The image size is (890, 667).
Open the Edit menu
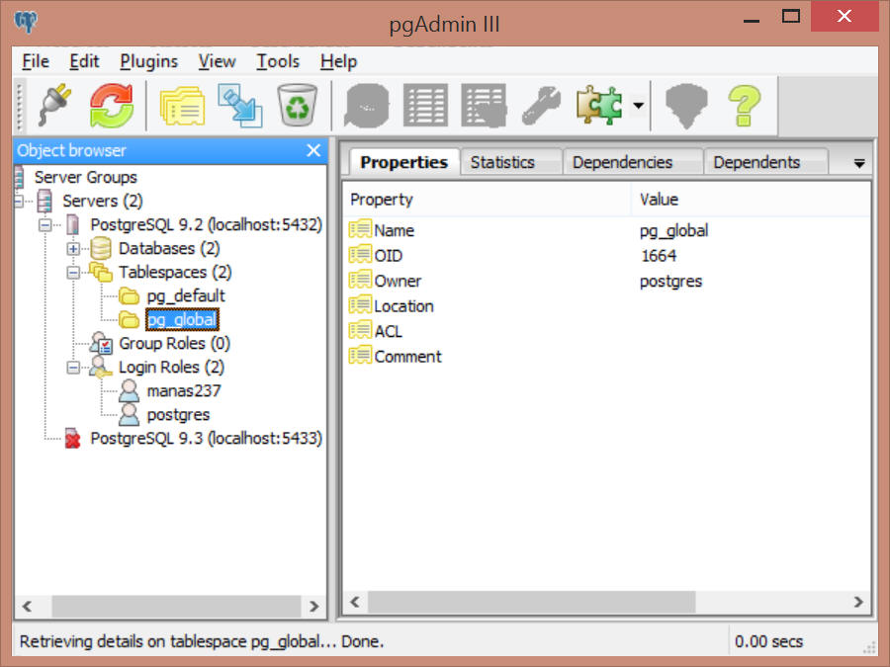pyautogui.click(x=84, y=61)
